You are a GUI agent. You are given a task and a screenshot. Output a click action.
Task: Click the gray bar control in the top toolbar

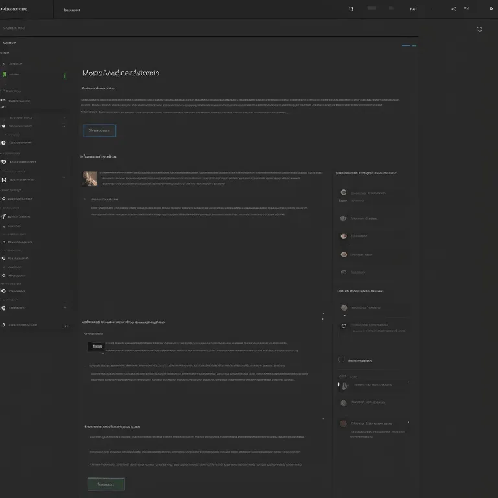pos(372,9)
